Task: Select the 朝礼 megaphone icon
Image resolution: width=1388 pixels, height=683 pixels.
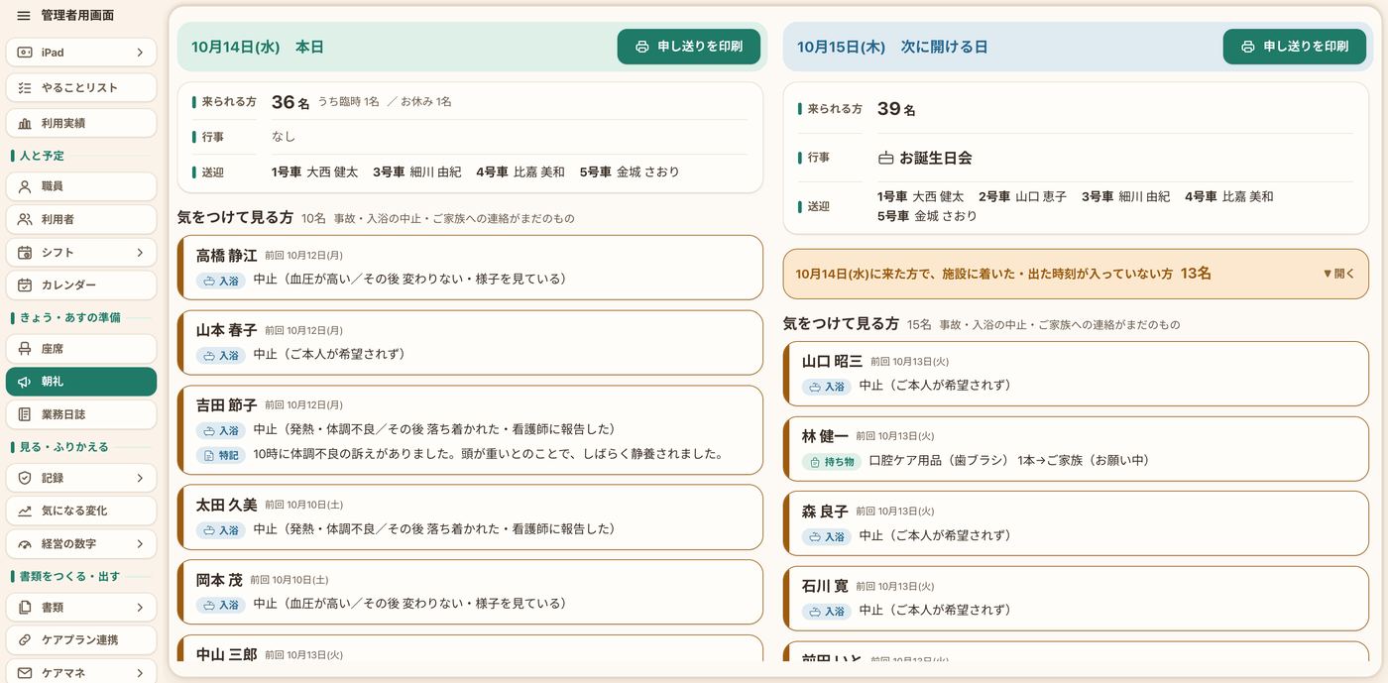Action: coord(25,382)
